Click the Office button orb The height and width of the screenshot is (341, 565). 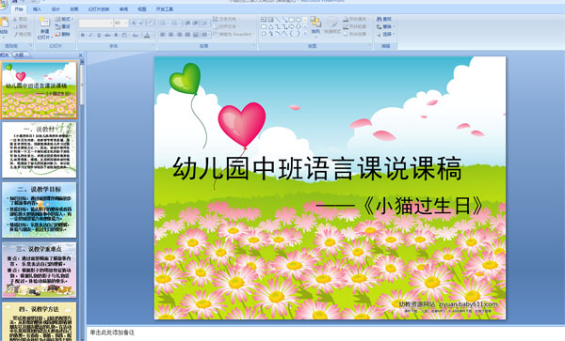coord(3,4)
